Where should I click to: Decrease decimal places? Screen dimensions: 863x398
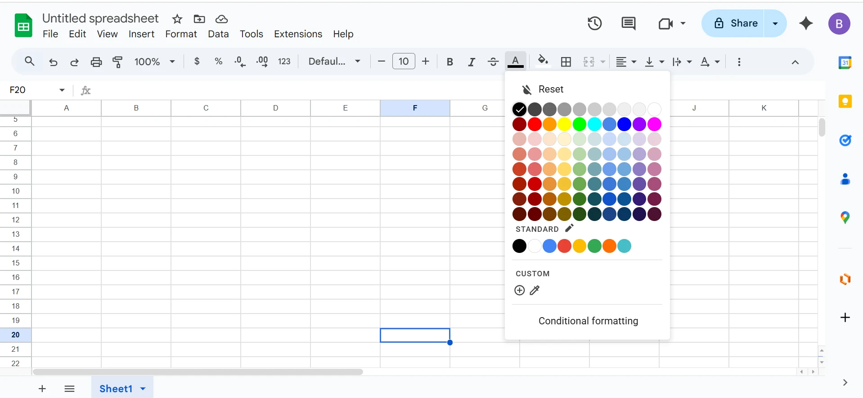click(x=240, y=62)
